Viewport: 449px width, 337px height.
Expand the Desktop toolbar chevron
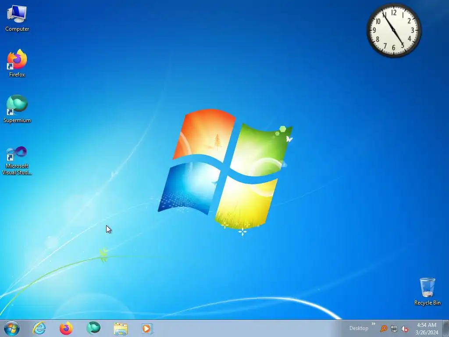[x=374, y=324]
